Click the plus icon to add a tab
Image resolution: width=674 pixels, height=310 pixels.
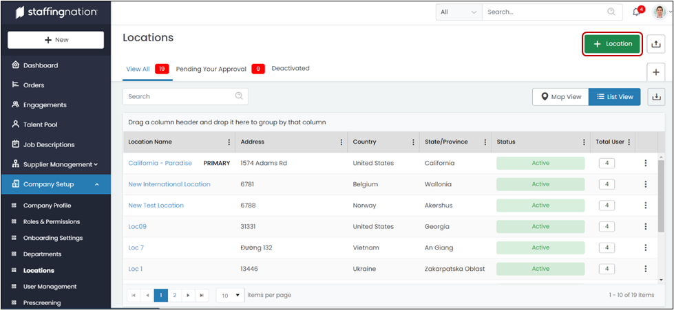[656, 72]
